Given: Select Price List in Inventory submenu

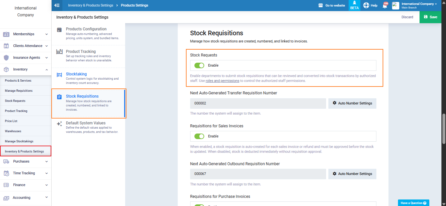Looking at the screenshot, I should pyautogui.click(x=11, y=121).
